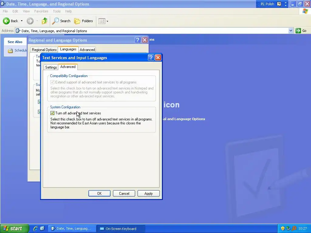The height and width of the screenshot is (233, 311).
Task: Click the See Also heading
Action: tap(15, 42)
